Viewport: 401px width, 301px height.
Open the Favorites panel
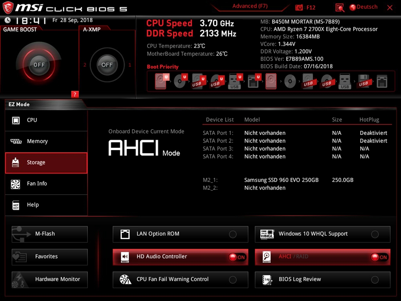pyautogui.click(x=50, y=257)
